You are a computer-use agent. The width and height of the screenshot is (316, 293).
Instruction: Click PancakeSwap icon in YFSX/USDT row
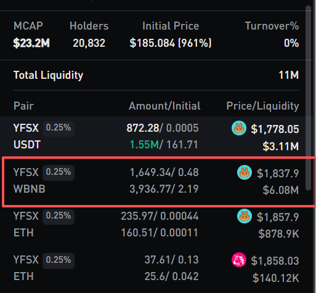tap(239, 128)
